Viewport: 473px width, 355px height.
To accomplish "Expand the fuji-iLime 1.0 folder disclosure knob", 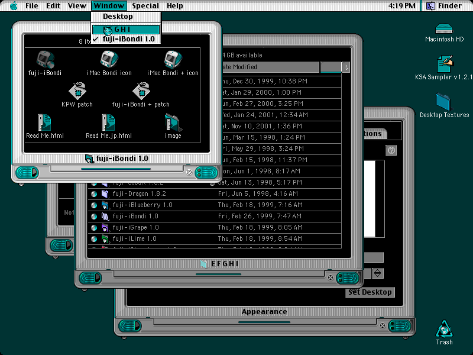I will 94,239.
